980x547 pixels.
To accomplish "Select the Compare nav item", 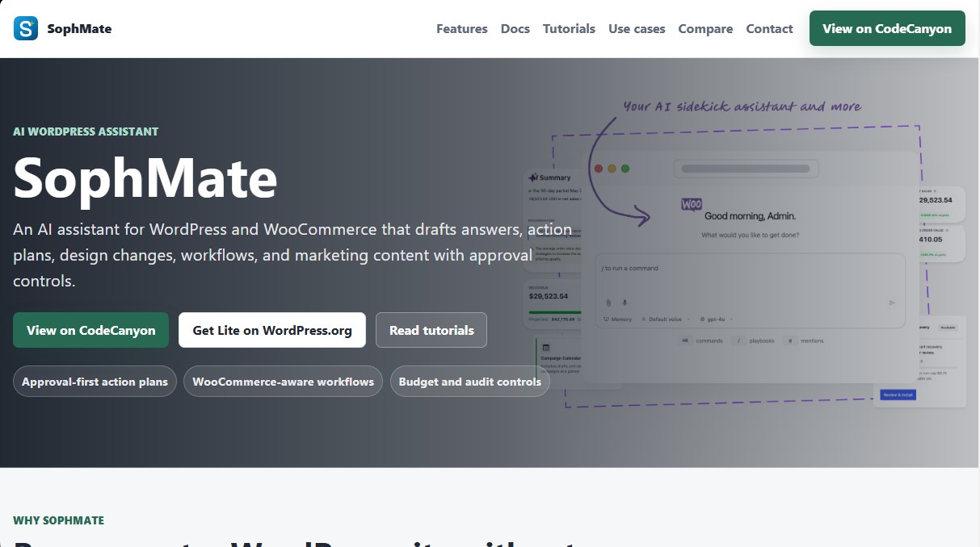I will [705, 28].
